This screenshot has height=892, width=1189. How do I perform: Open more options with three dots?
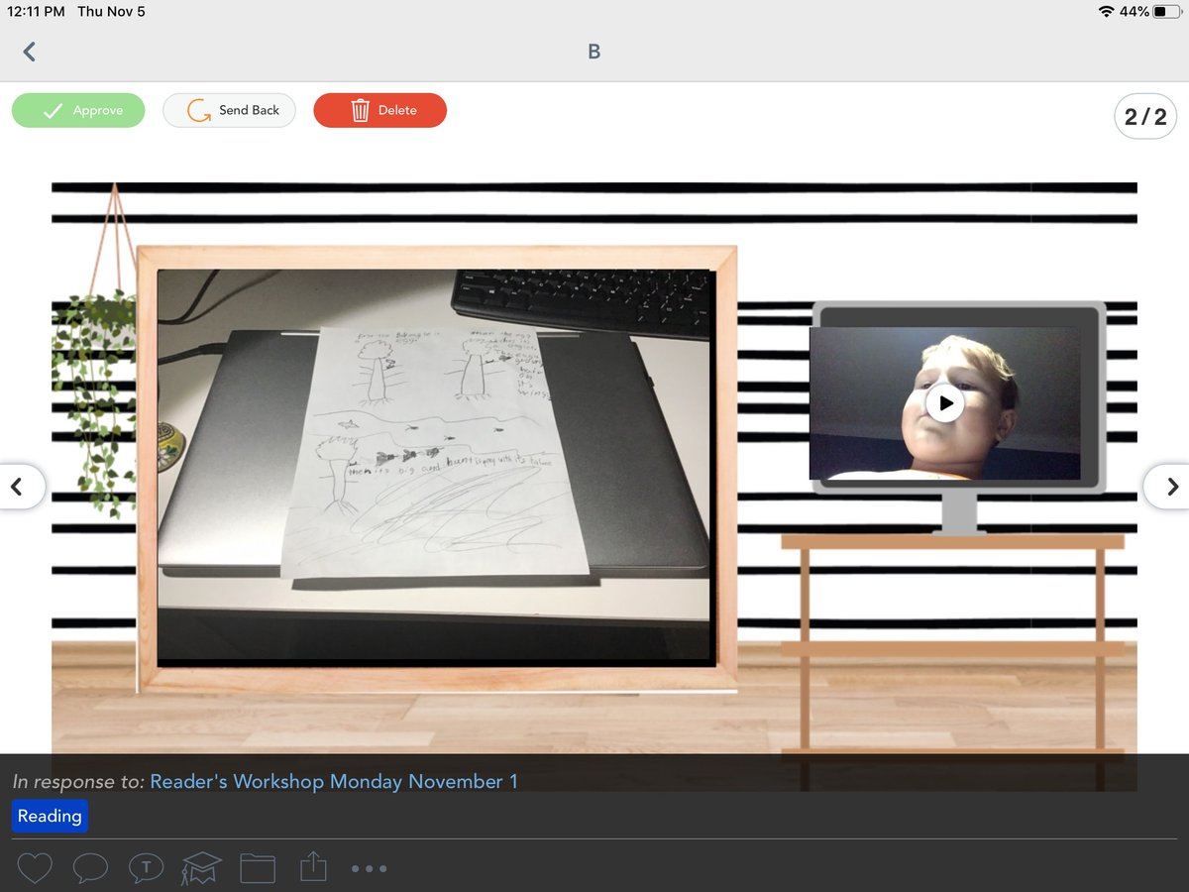pos(370,869)
